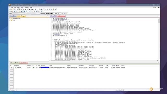Click connect icon after Port field
167x94 pixels.
(x=63, y=14)
